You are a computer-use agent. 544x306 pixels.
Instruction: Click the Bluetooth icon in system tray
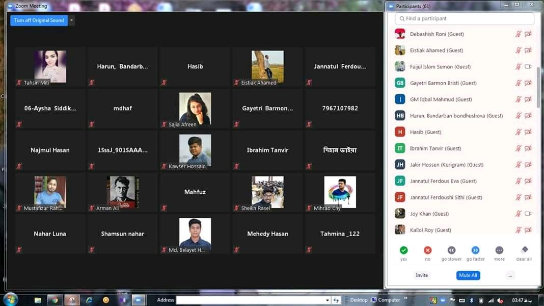[x=471, y=300]
